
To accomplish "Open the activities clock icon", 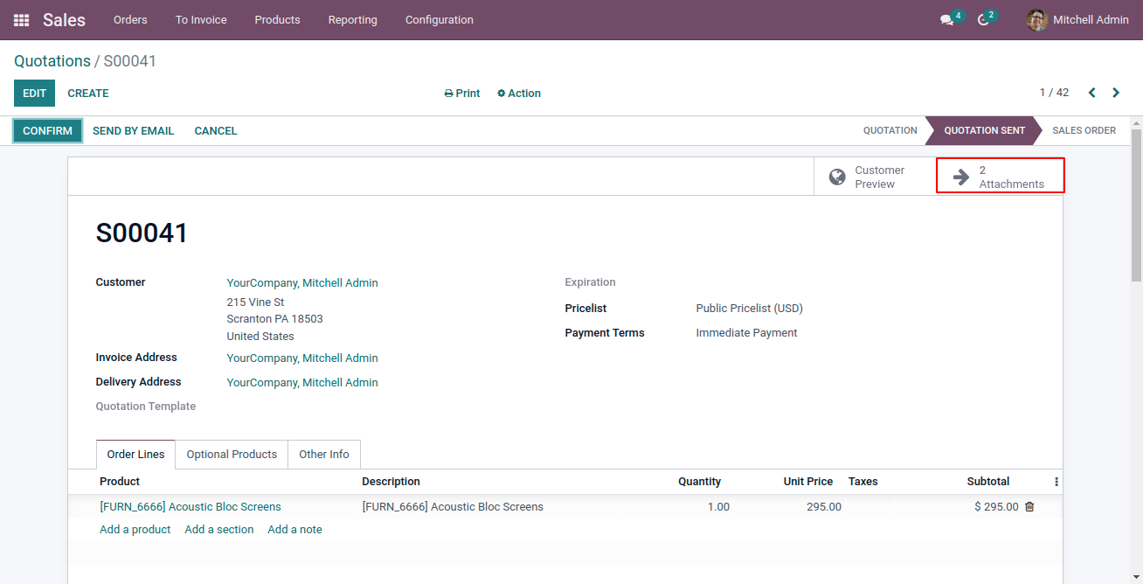I will click(x=983, y=20).
